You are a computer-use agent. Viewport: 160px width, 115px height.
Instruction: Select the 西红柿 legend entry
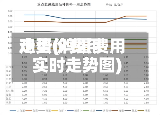coord(103,111)
